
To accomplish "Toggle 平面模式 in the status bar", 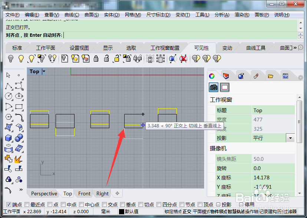I will (x=201, y=212).
